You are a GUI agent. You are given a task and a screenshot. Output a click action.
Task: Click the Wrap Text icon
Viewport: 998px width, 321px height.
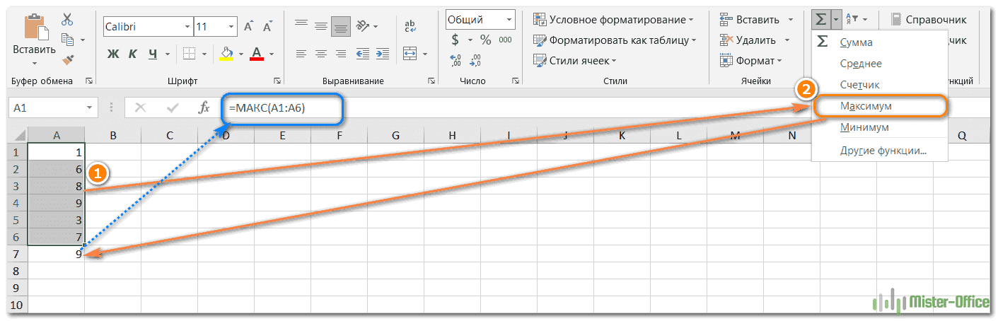[x=410, y=27]
